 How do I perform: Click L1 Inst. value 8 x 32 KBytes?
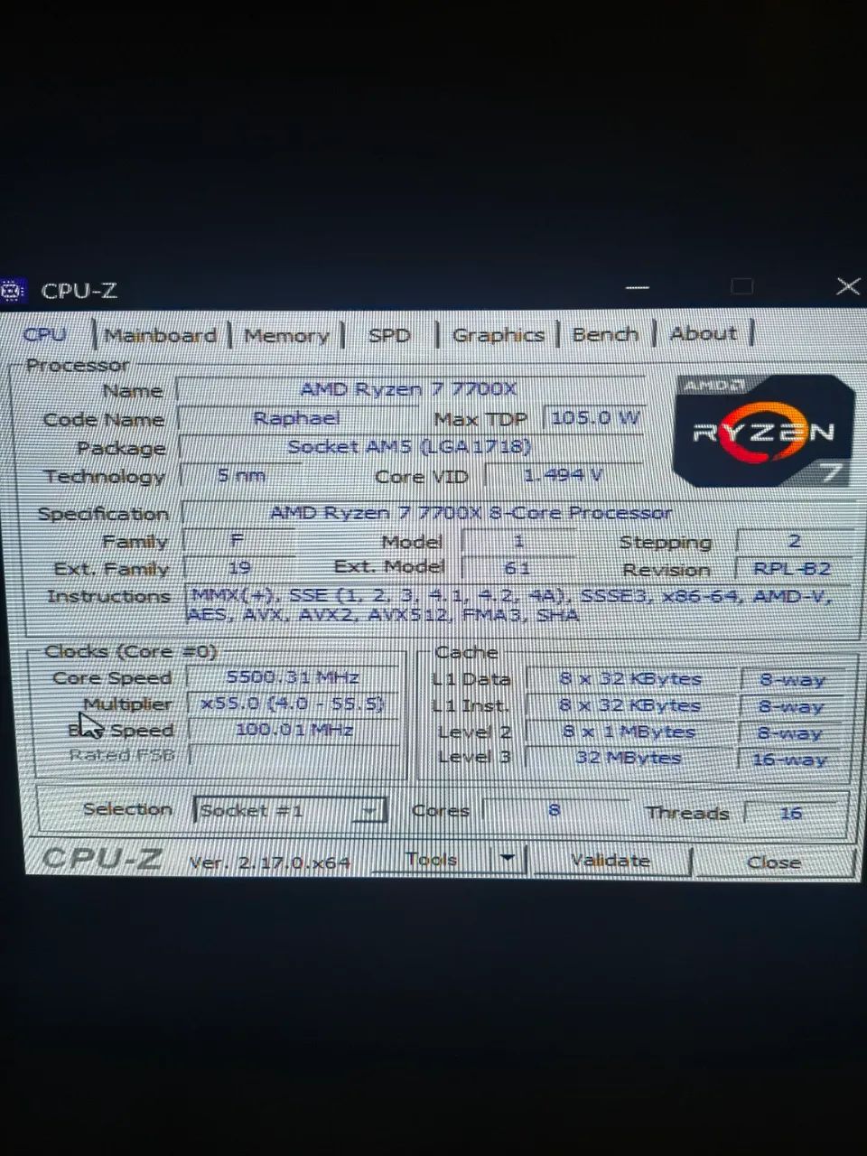[x=629, y=705]
